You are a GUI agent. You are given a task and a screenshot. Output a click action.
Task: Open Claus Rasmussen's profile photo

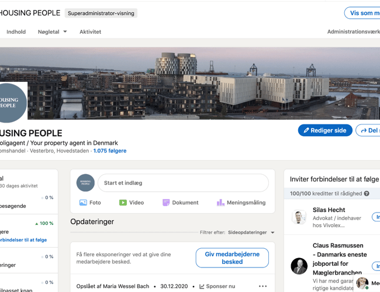(x=299, y=266)
